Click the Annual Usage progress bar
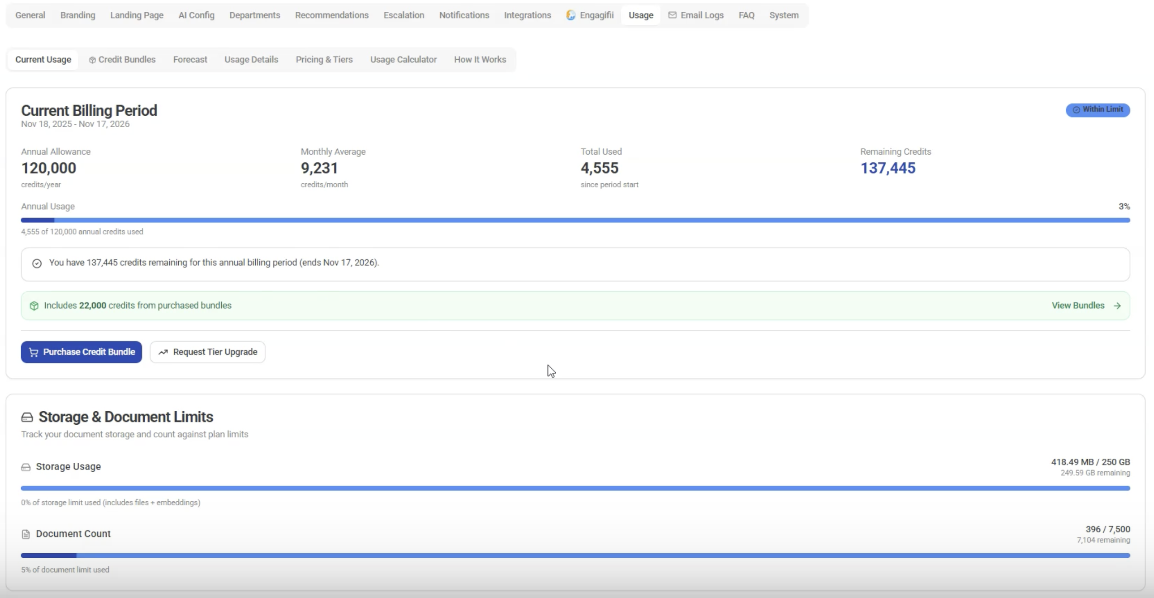The width and height of the screenshot is (1154, 598). click(575, 220)
